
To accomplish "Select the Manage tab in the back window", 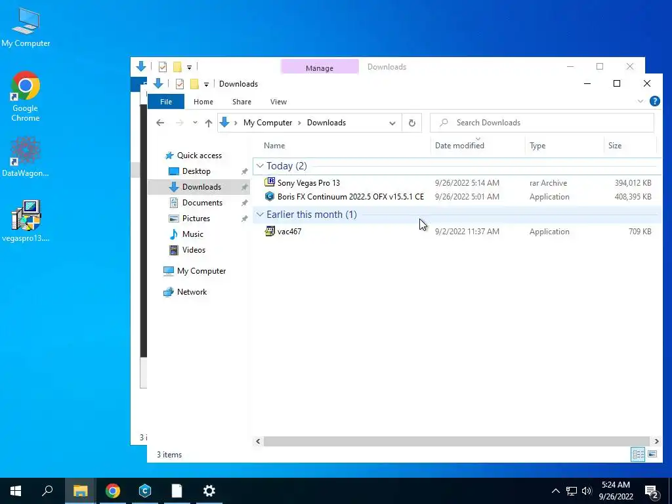I will [x=320, y=68].
